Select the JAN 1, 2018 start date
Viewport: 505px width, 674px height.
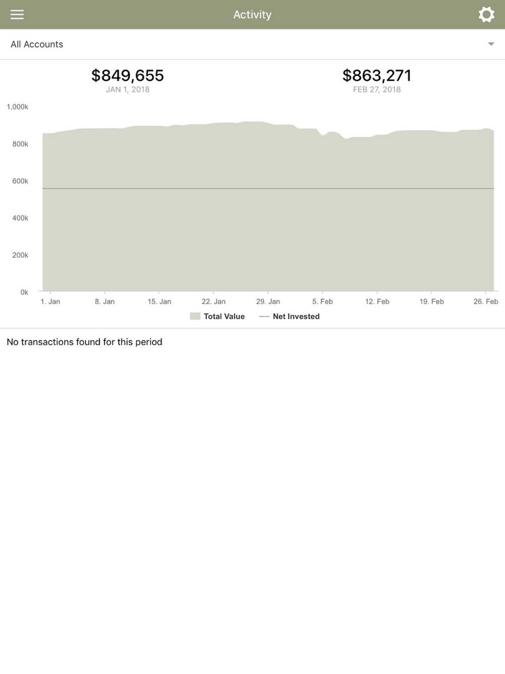coord(128,89)
